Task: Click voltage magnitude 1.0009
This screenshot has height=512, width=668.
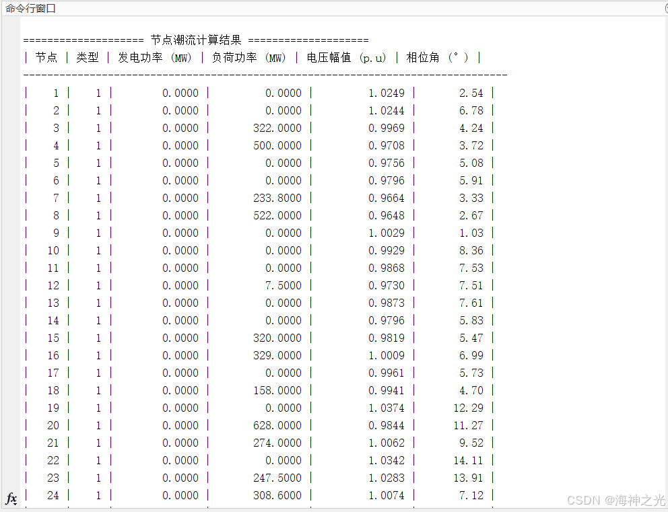Action: 387,355
